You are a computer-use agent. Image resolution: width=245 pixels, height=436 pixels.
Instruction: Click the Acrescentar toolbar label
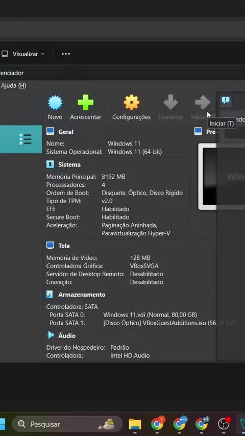coord(86,117)
